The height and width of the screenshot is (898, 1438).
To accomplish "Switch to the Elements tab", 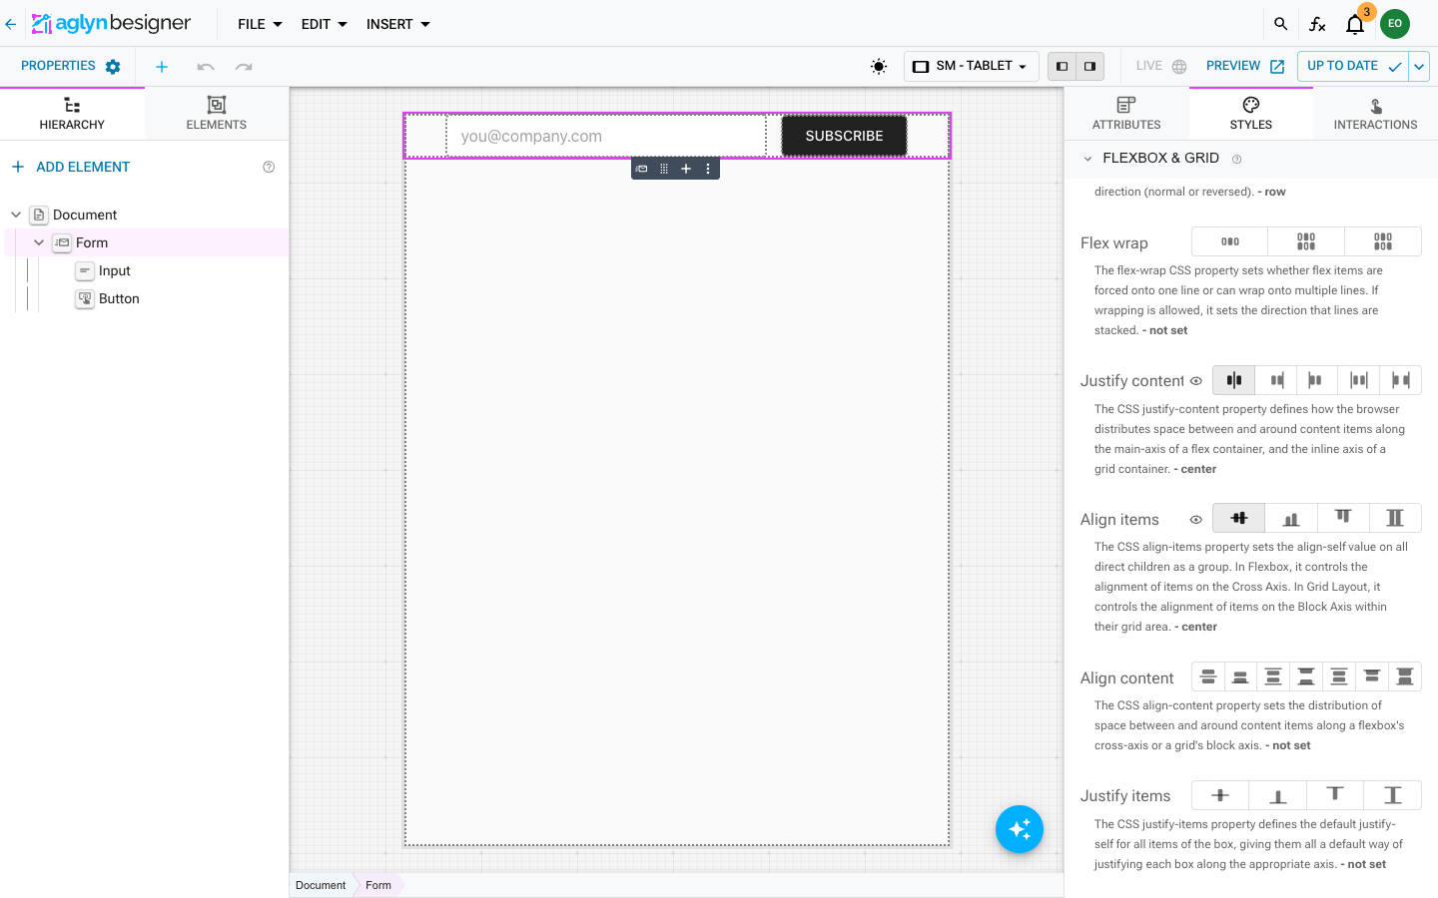I will click(x=217, y=114).
